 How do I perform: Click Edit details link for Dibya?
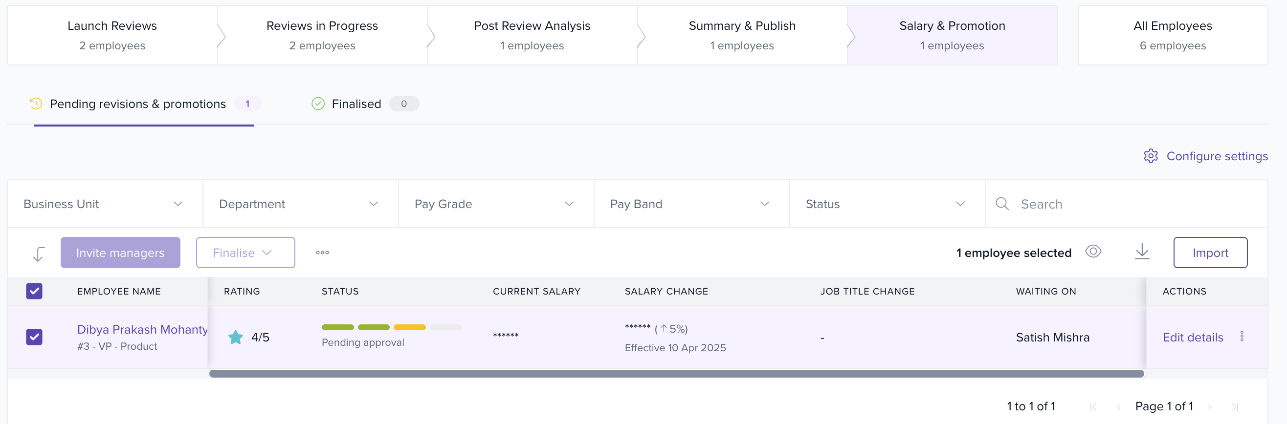click(x=1193, y=337)
